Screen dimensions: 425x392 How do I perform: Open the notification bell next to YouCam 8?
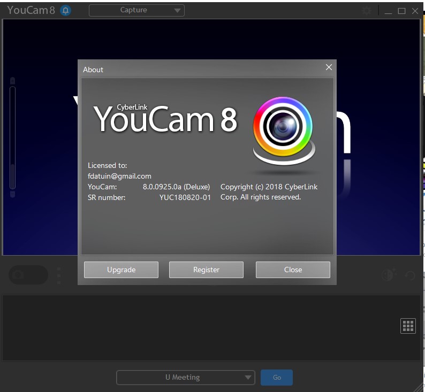(66, 11)
